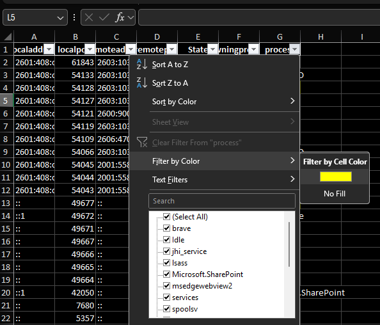Click cell with localport 49677
The height and width of the screenshot is (325, 380).
pyautogui.click(x=75, y=203)
